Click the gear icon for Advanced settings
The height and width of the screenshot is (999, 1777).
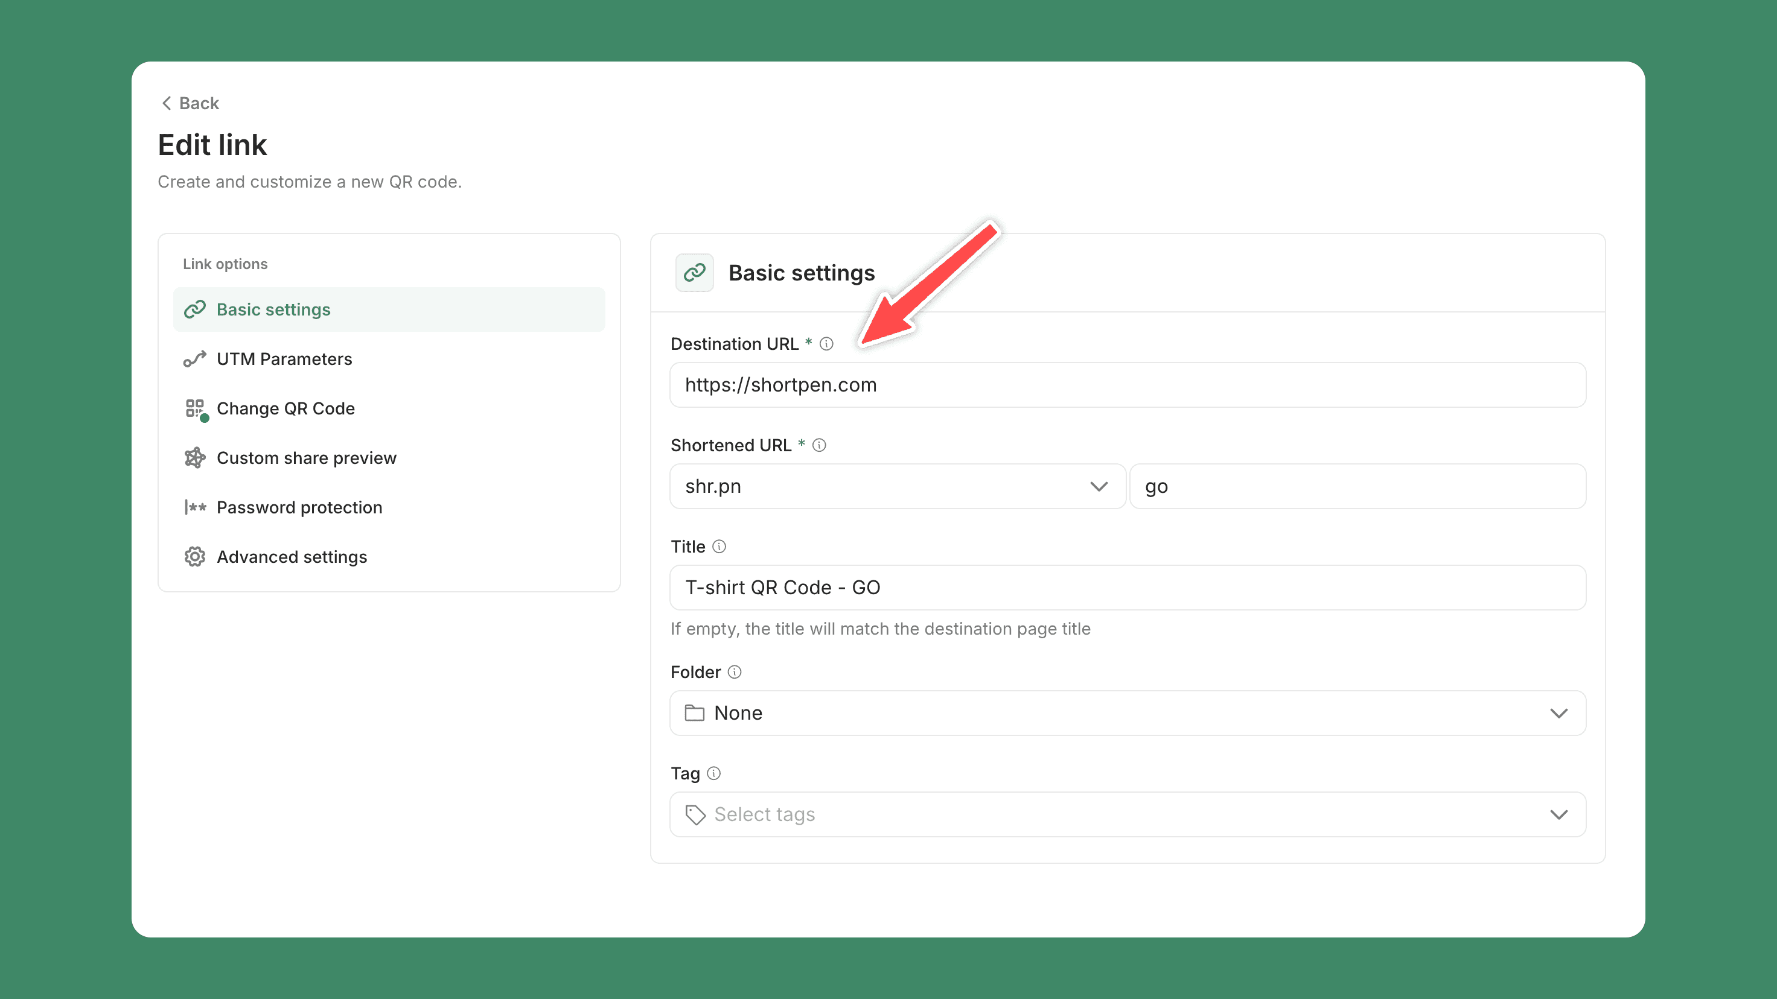(195, 556)
